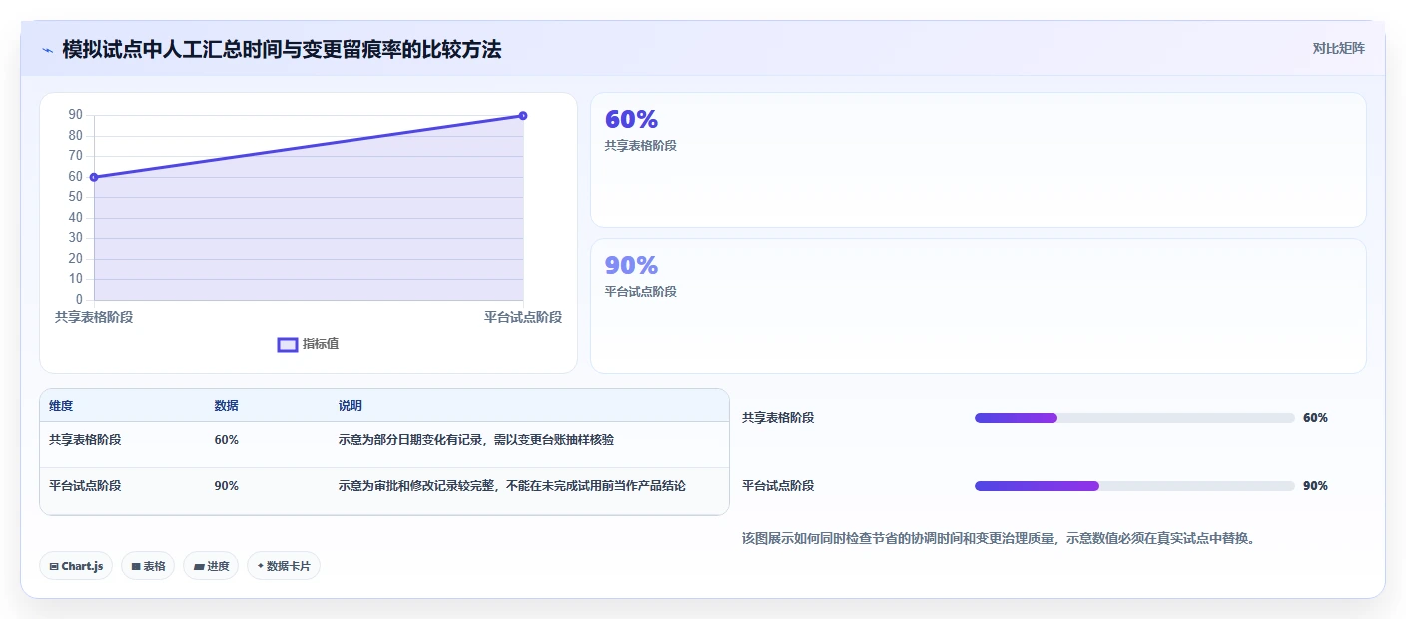This screenshot has width=1406, height=619.
Task: Toggle the 指标值 chart legend item
Action: (308, 344)
